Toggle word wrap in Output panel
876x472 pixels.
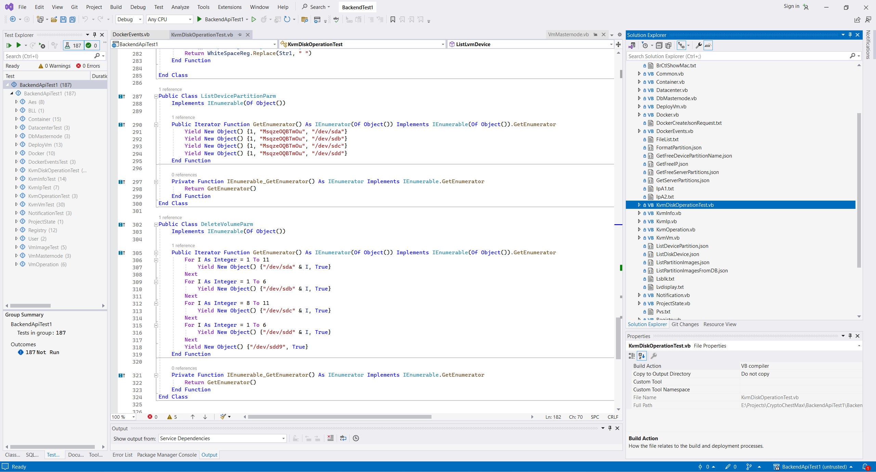343,438
